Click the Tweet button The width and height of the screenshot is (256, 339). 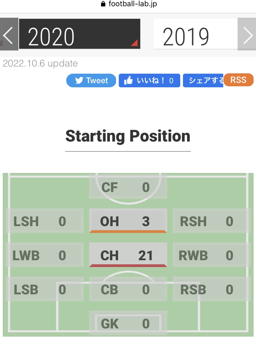(91, 80)
